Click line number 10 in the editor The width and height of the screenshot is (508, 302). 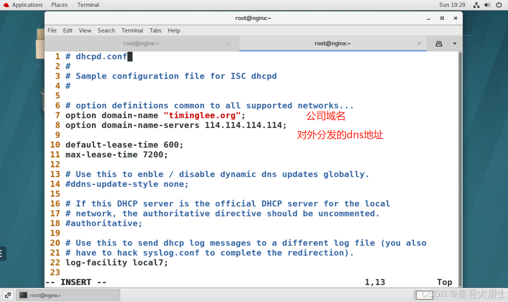point(55,145)
